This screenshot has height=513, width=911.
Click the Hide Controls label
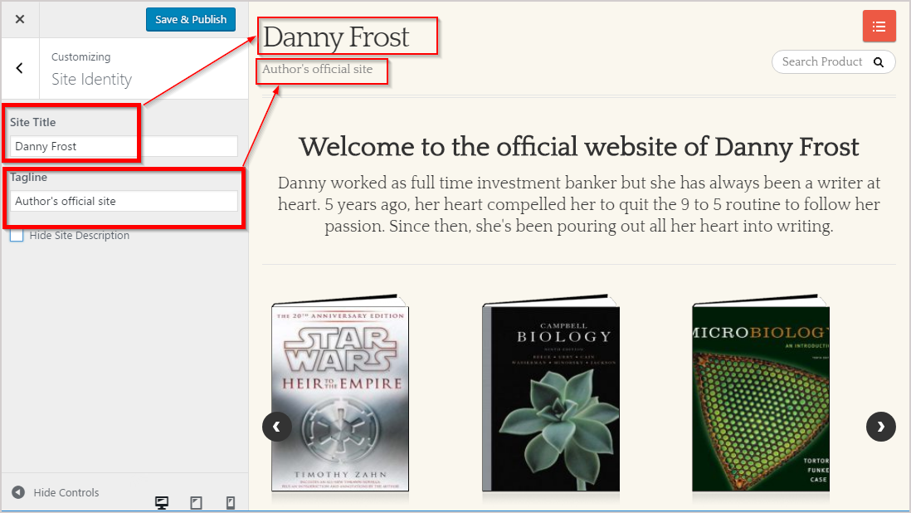66,493
